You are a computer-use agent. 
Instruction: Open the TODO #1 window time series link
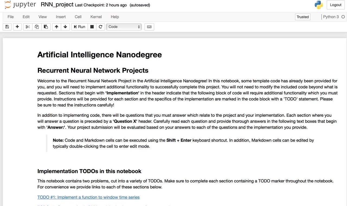(88, 197)
